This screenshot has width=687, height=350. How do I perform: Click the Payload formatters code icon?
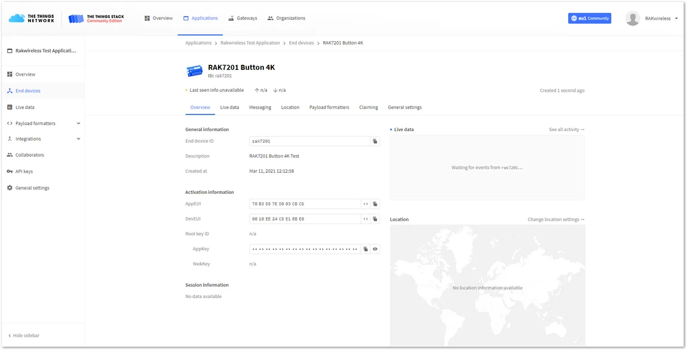tap(10, 123)
